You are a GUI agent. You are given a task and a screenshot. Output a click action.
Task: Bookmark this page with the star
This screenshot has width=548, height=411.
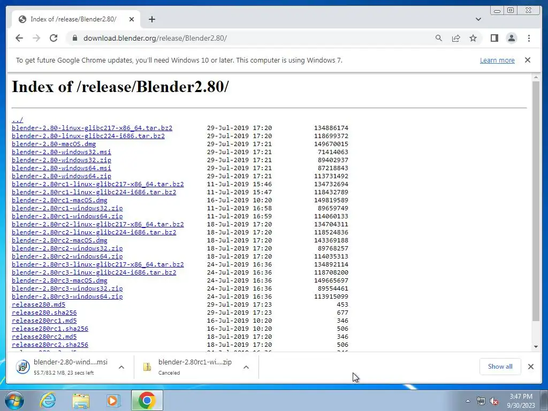click(x=473, y=38)
